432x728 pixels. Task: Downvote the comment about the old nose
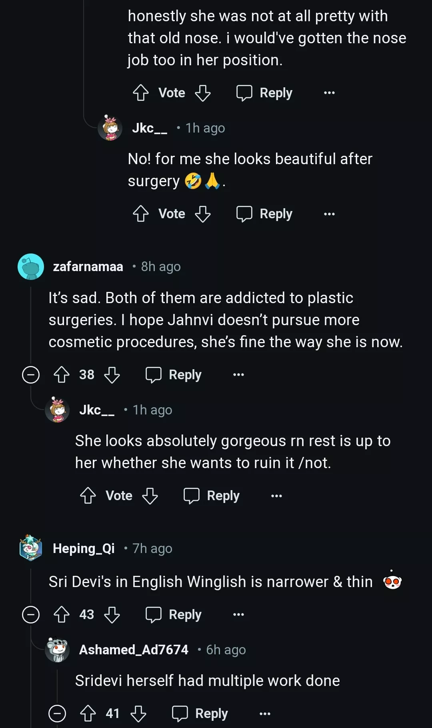click(203, 93)
